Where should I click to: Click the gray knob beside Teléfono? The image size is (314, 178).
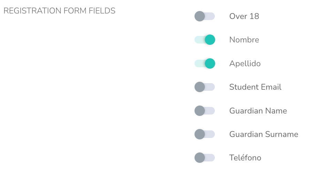click(x=200, y=158)
